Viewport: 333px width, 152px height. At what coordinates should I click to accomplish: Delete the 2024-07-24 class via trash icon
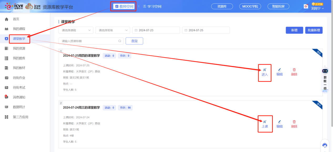click(x=294, y=122)
